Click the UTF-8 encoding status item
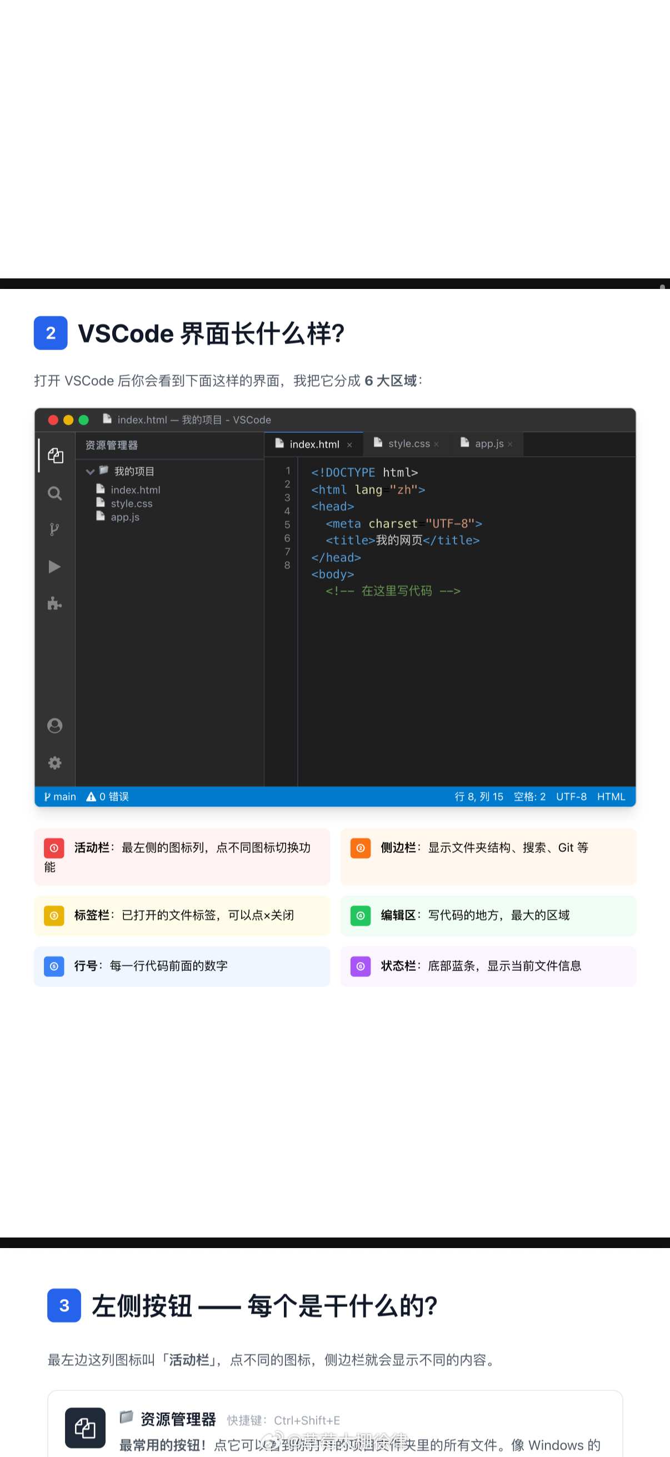 (x=572, y=796)
